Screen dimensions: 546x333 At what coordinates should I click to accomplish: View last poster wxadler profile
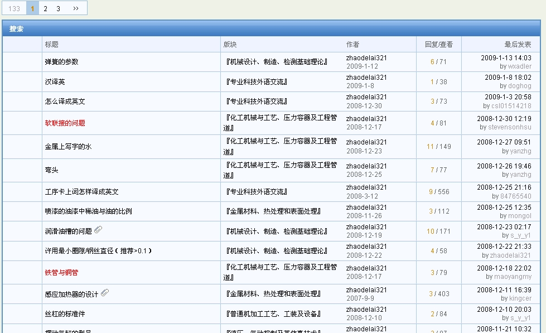click(x=520, y=66)
